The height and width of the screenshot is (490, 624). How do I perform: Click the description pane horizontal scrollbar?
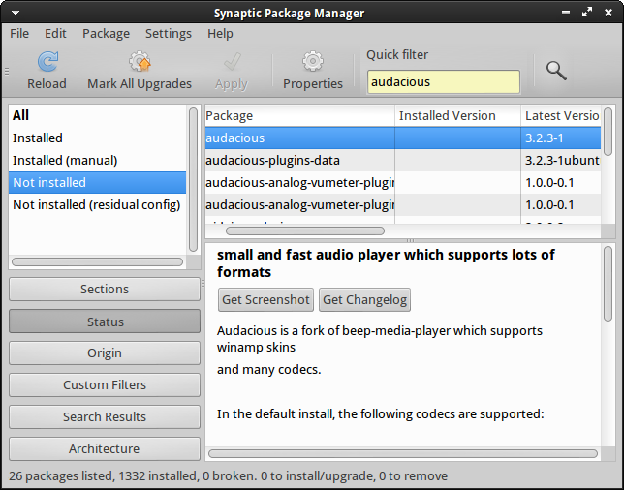click(x=403, y=454)
